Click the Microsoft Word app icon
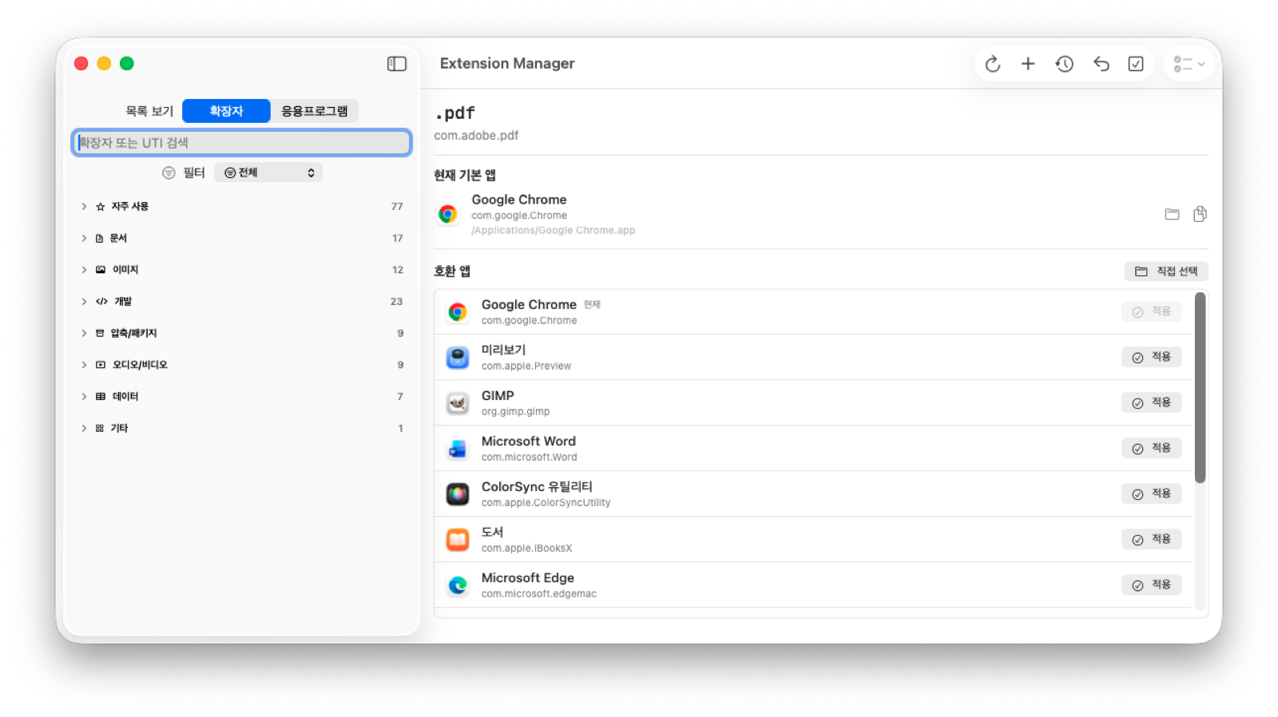The image size is (1278, 717). pyautogui.click(x=458, y=449)
